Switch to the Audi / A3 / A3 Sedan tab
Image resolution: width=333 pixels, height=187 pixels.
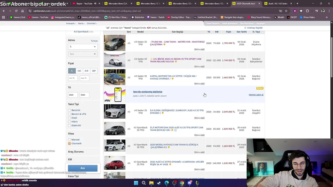point(278,4)
